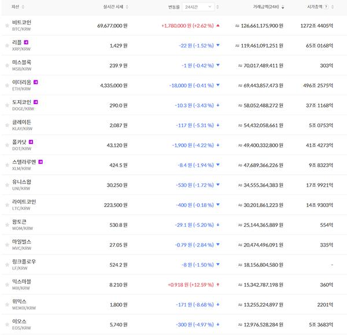Open the 유니스왑 UNI/KRW asset page
This screenshot has width=347, height=335.
22,185
